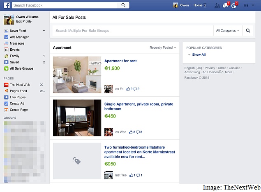261x192 pixels.
Task: Open the Single Apartment listing photo
Action: pyautogui.click(x=77, y=118)
